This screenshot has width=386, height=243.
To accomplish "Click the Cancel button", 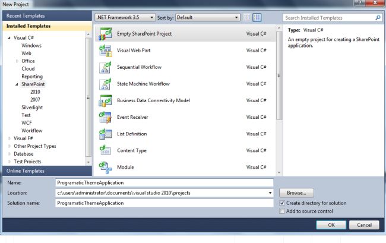I will point(365,225).
